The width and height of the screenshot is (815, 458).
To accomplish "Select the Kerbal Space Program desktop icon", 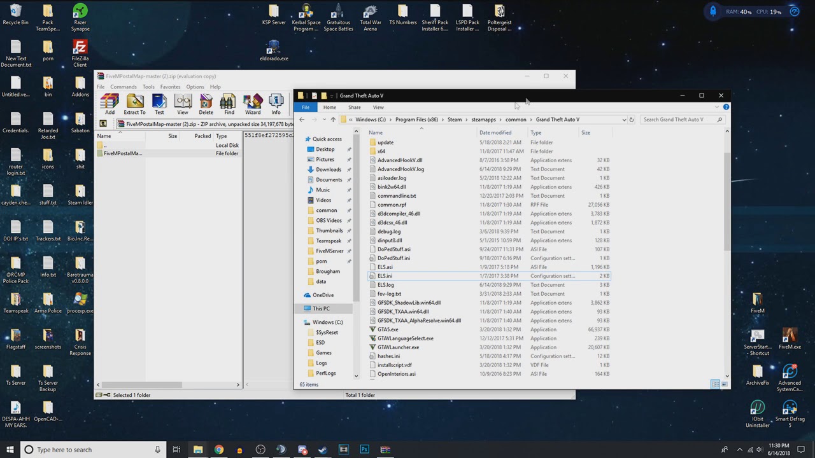I will (x=306, y=17).
